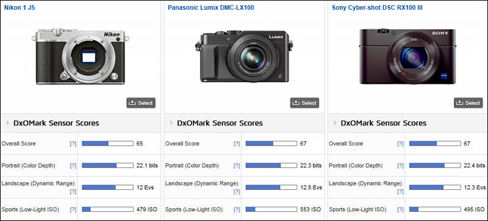Viewport: 488px width, 221px height.
Task: Open help for Nikon Landscape Dynamic Range
Action: coord(73,192)
